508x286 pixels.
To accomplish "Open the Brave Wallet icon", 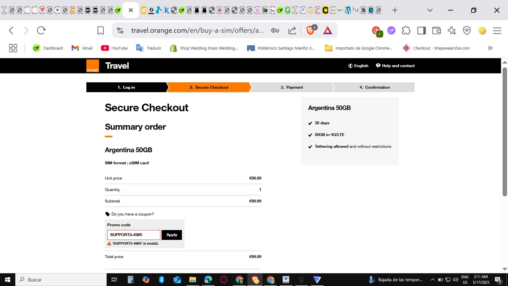I will pyautogui.click(x=436, y=30).
